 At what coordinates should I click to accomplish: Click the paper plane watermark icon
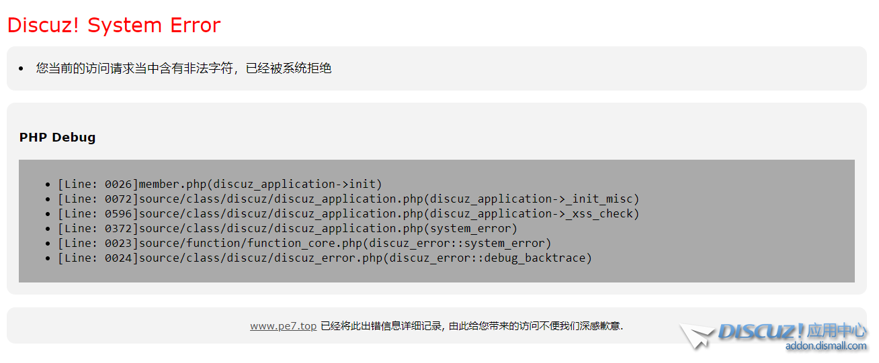pos(697,335)
